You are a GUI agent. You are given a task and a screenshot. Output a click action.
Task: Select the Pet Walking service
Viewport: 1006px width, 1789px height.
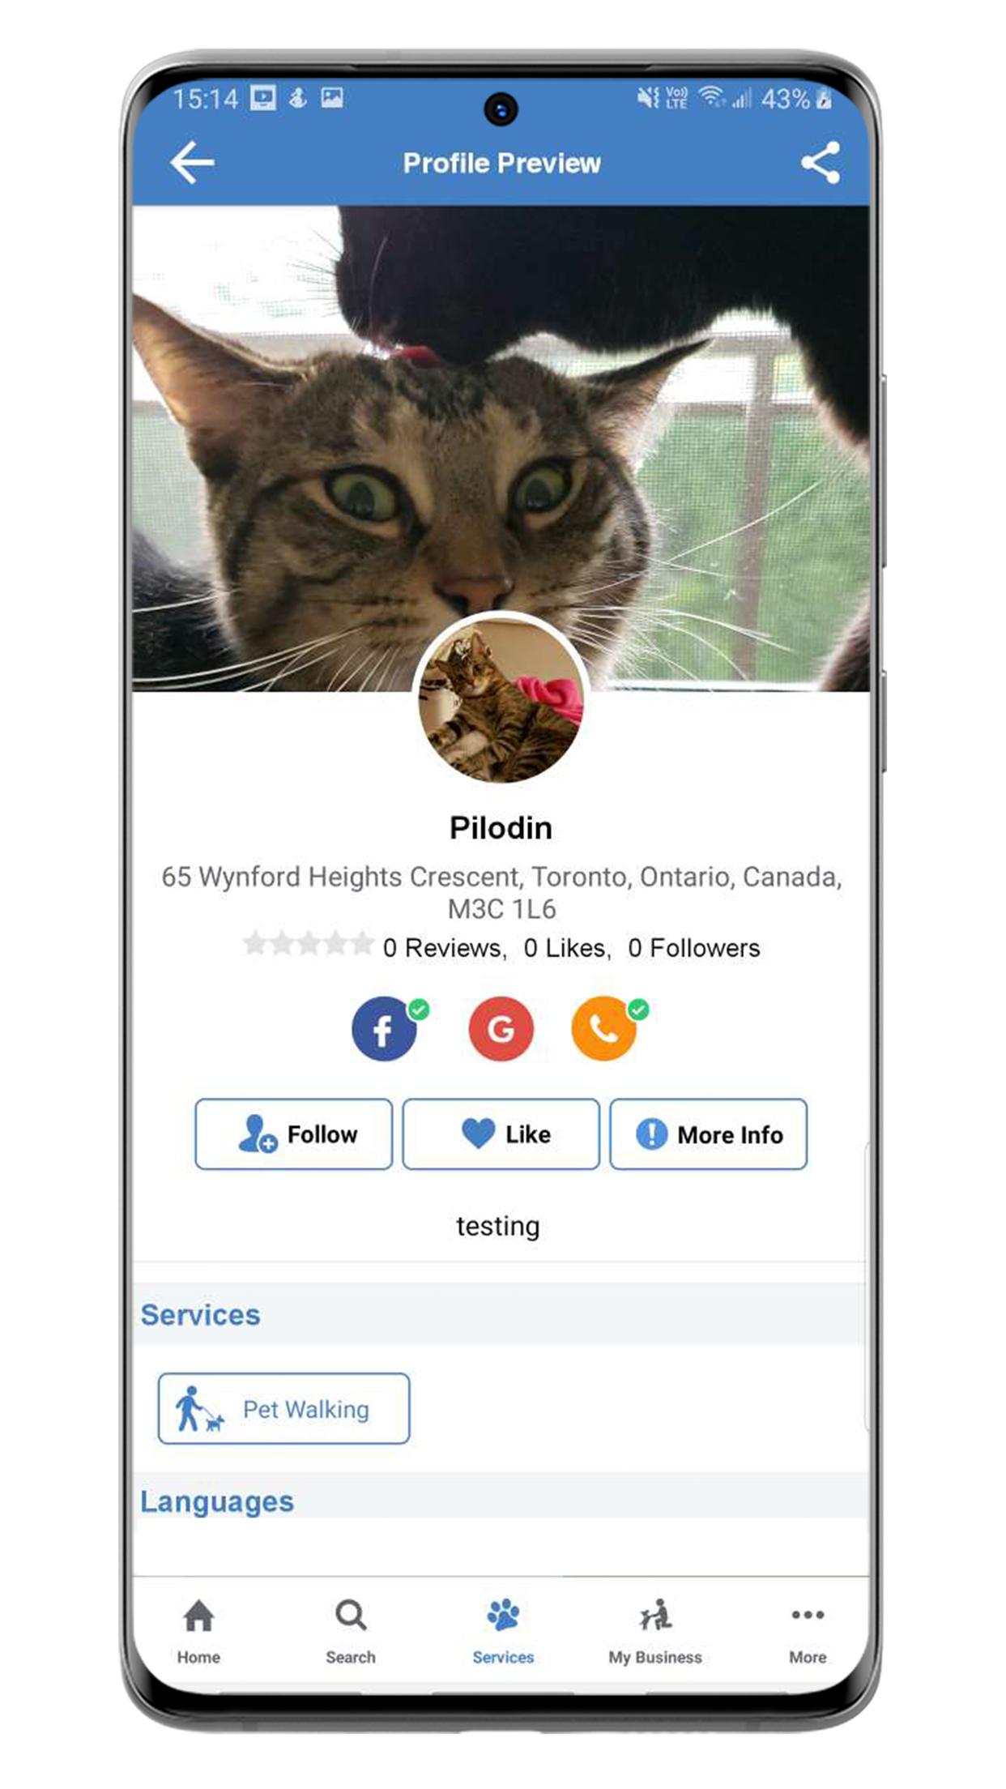tap(283, 1408)
